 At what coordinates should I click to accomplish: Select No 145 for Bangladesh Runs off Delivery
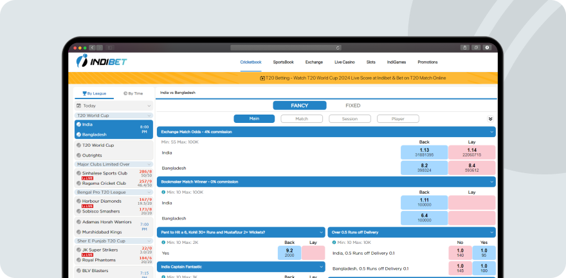[x=461, y=268]
